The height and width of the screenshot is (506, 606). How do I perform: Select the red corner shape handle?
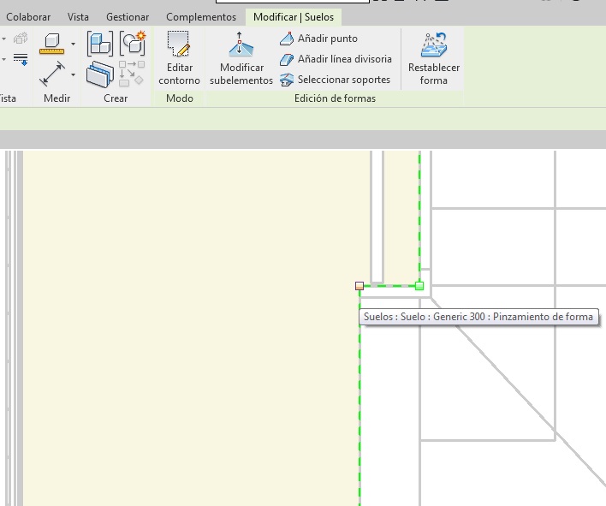(359, 286)
